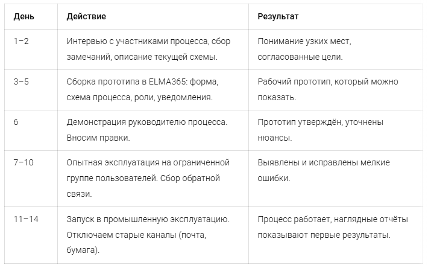
Task: Click the Прототип утверждён result cell
Action: coord(335,130)
